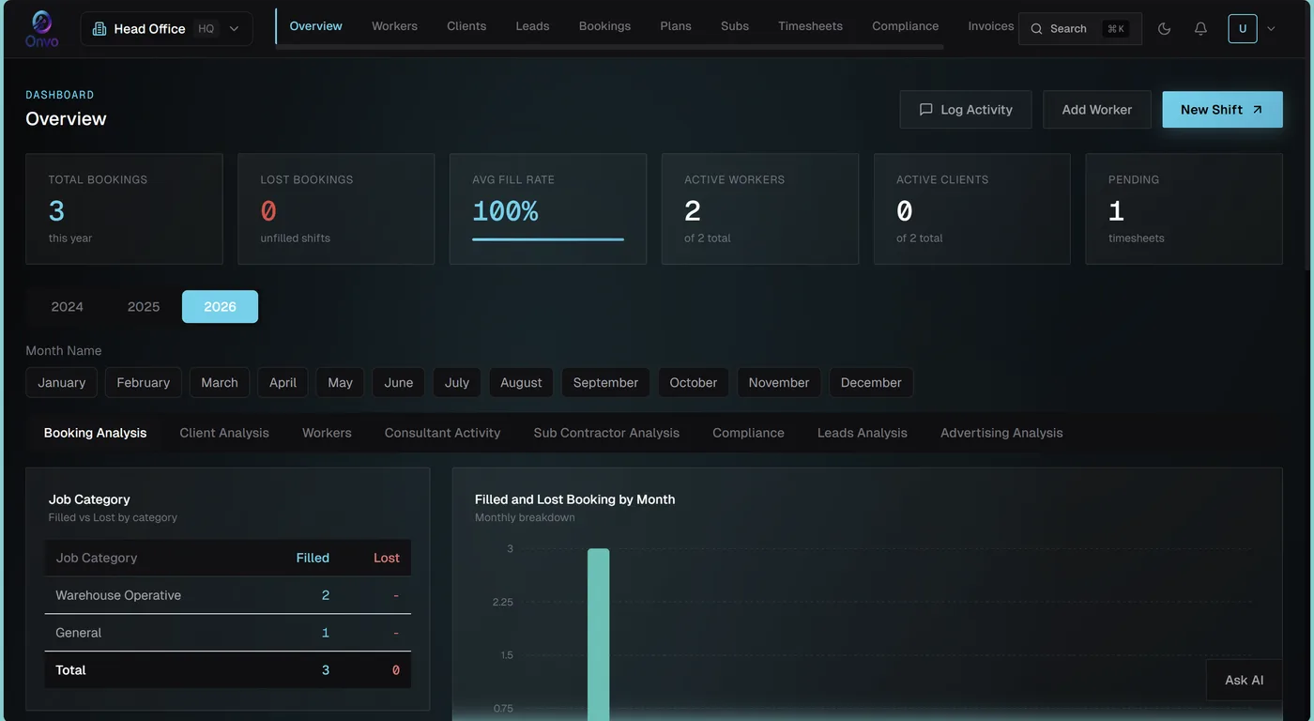1314x721 pixels.
Task: Click the Add Worker button
Action: [x=1097, y=110]
